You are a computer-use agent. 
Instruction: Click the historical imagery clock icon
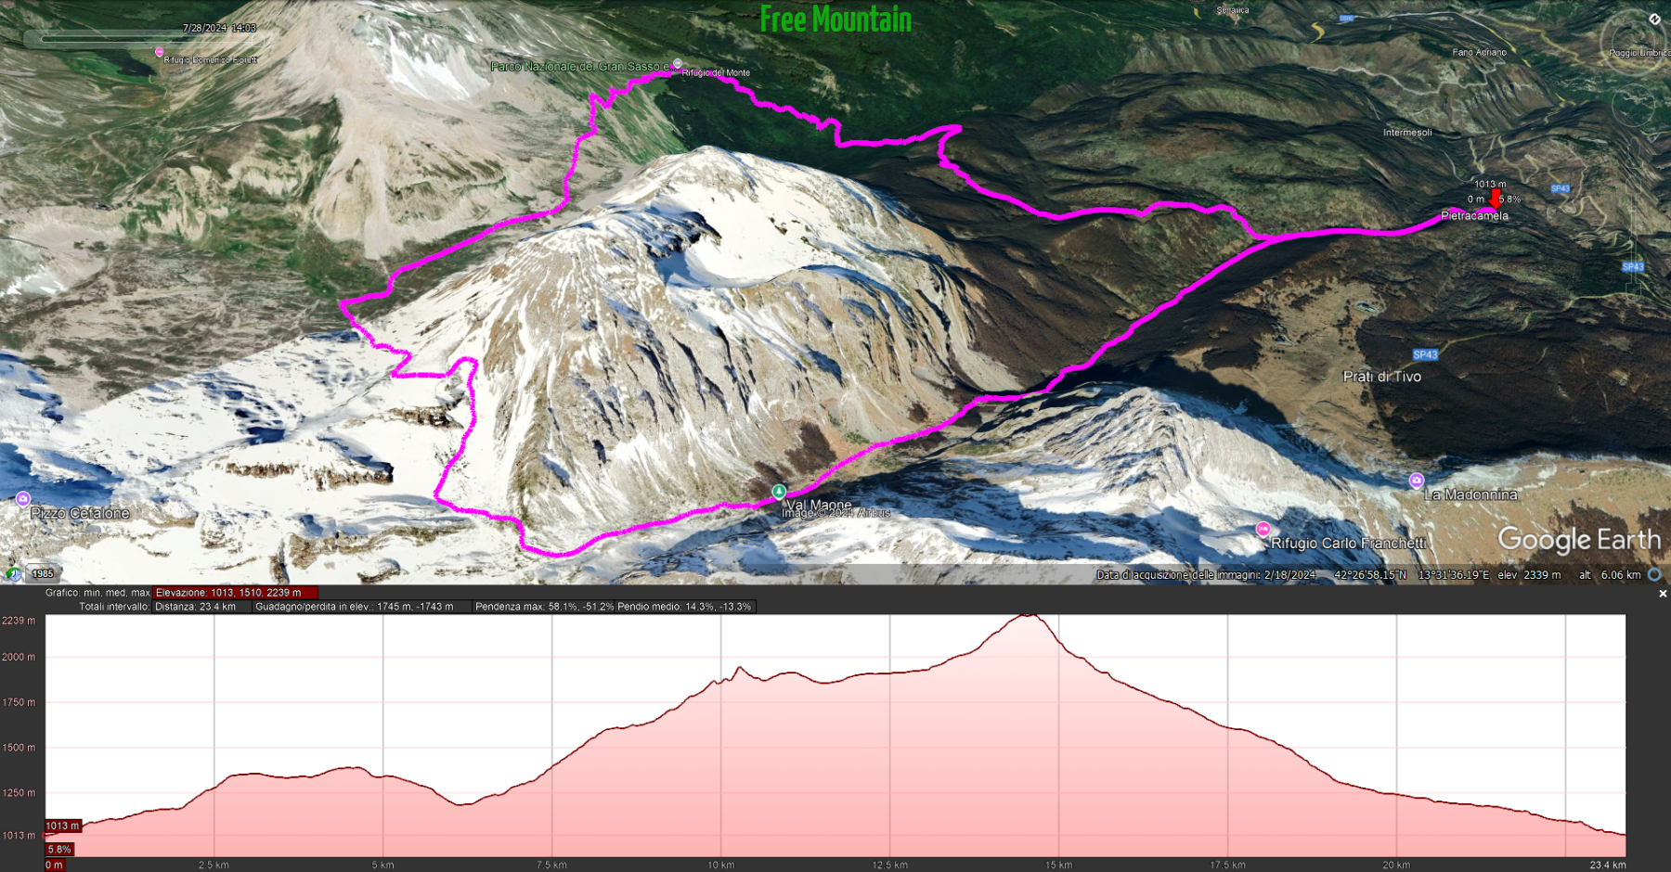click(12, 573)
